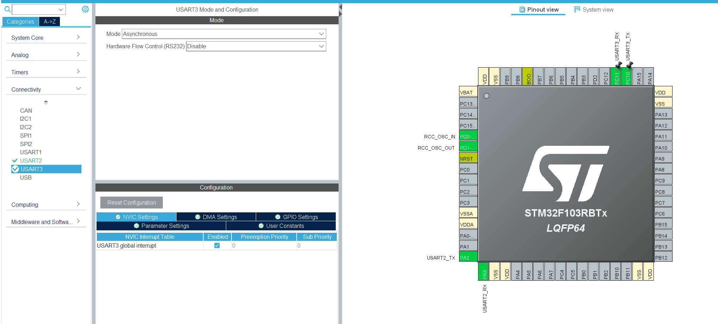Image resolution: width=718 pixels, height=324 pixels.
Task: Collapse the Connectivity category
Action: 46,89
